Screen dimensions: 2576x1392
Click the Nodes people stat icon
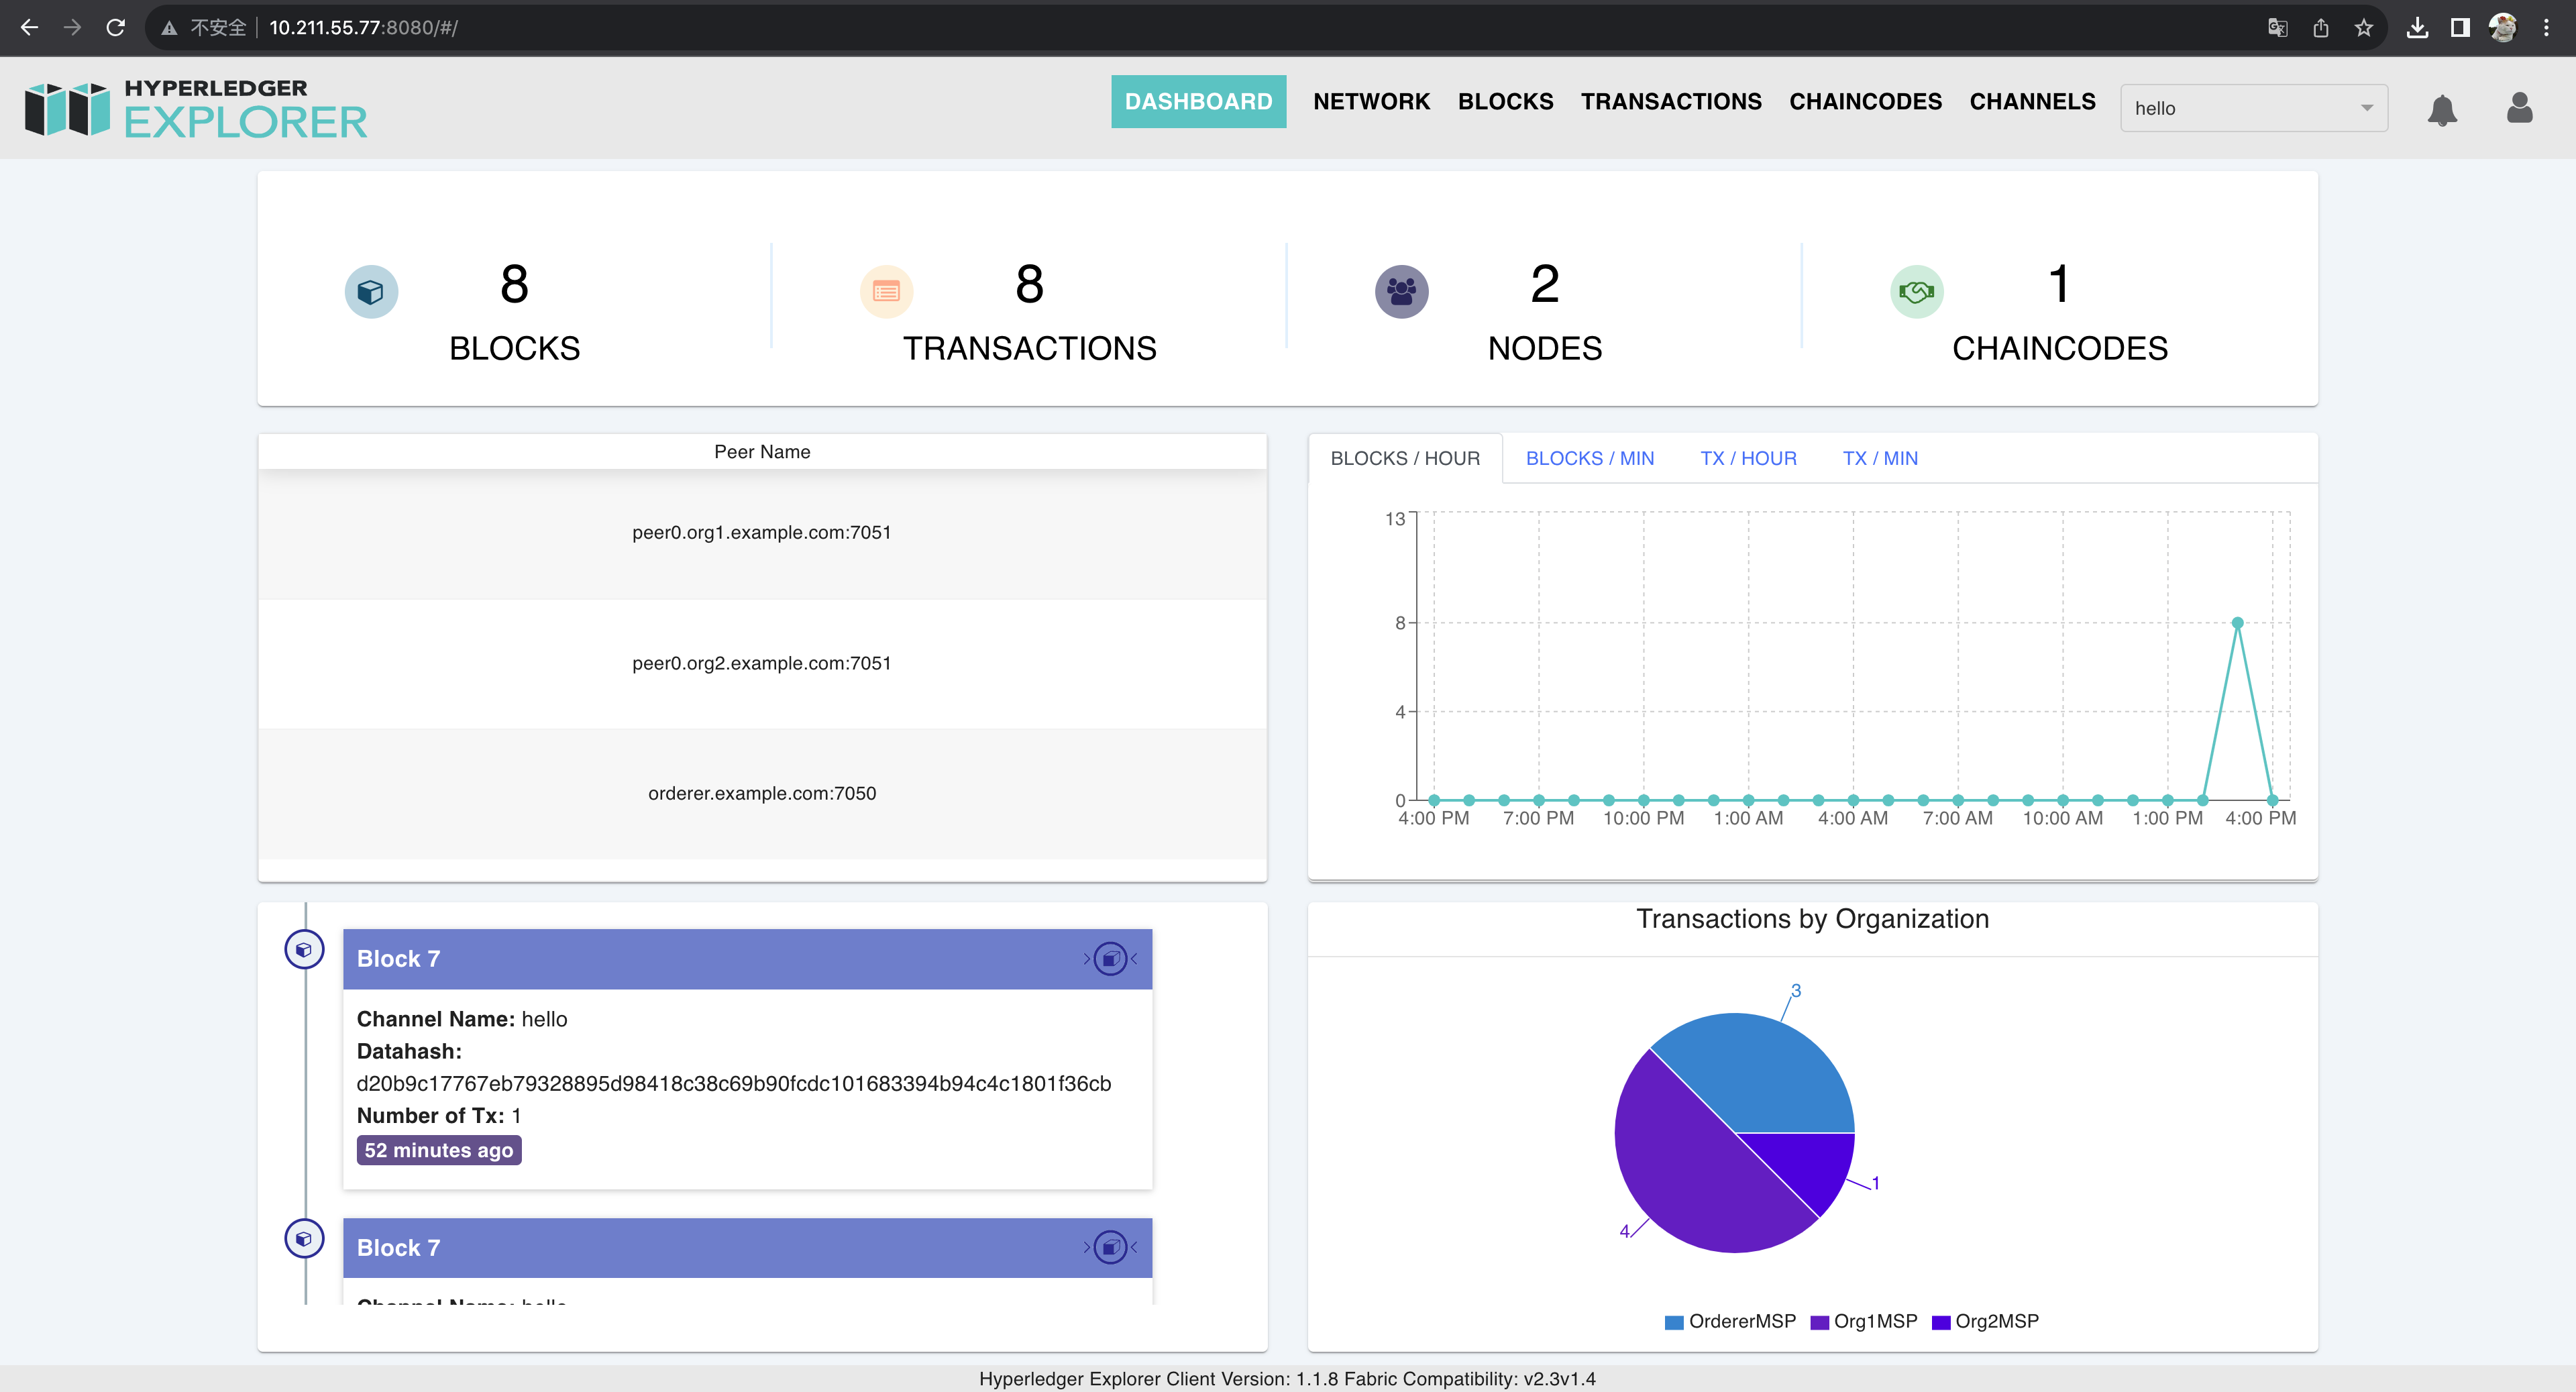pyautogui.click(x=1401, y=292)
